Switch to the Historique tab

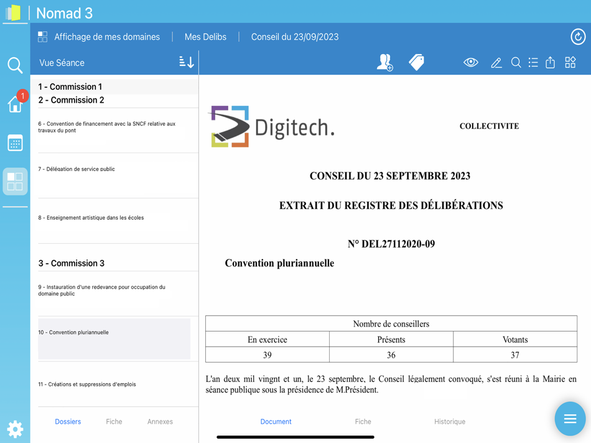point(450,421)
